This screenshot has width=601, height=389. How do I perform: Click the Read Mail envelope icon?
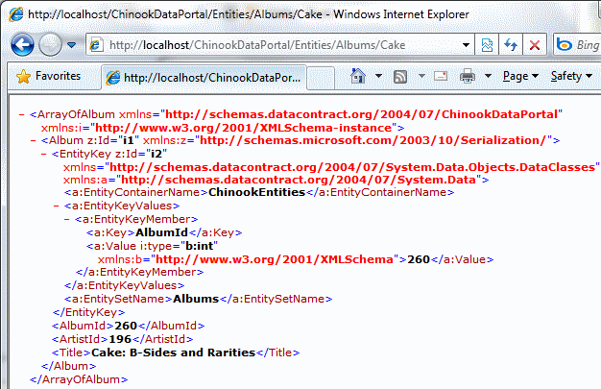439,76
